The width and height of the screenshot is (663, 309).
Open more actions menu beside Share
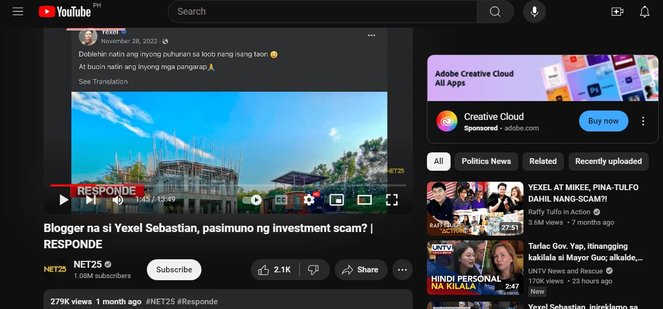click(x=402, y=270)
